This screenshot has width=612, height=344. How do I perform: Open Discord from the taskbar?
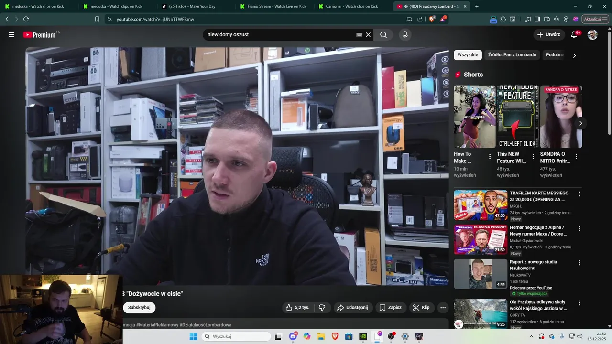click(x=293, y=336)
